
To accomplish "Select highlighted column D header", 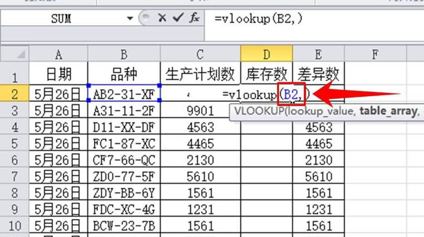I will 267,54.
